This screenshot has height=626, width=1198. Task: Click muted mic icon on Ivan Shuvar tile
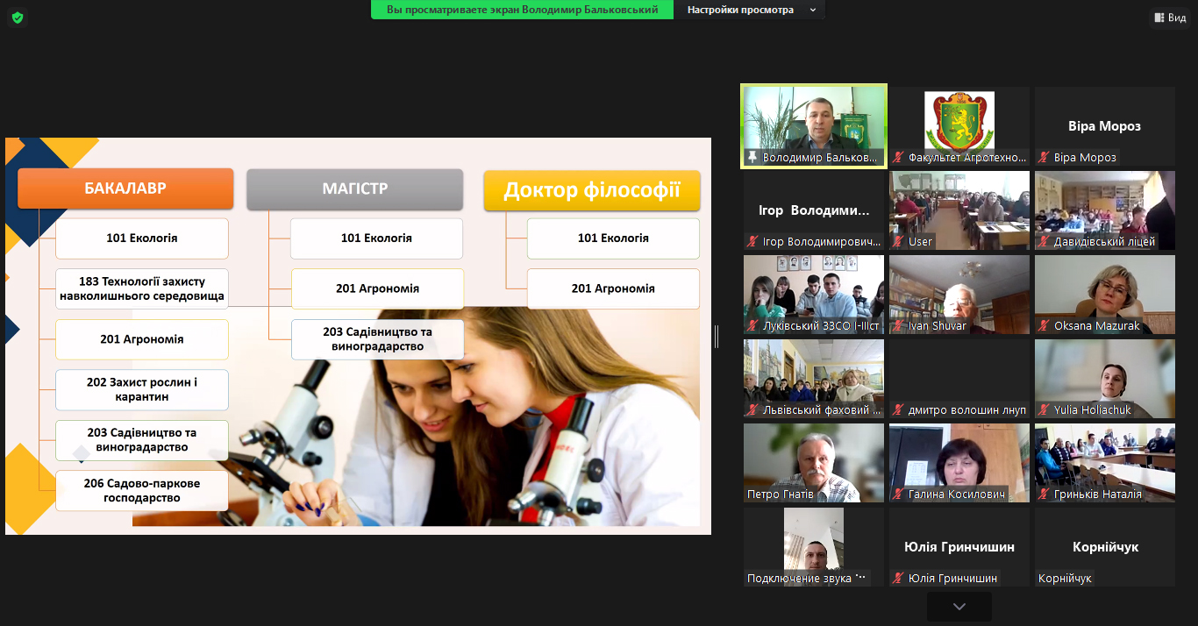coord(898,326)
